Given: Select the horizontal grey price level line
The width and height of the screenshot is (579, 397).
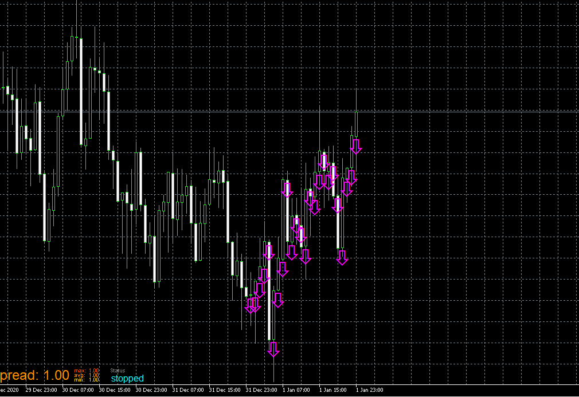Looking at the screenshot, I should click(289, 111).
